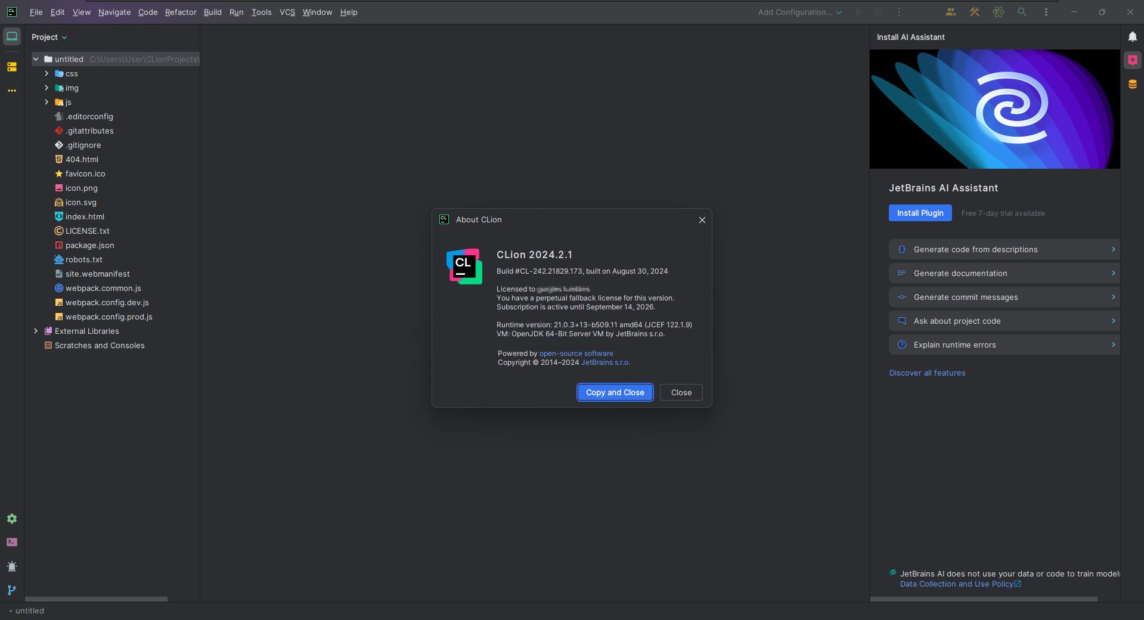
Task: Click the Project panel horizontal scrollbar
Action: coord(96,599)
